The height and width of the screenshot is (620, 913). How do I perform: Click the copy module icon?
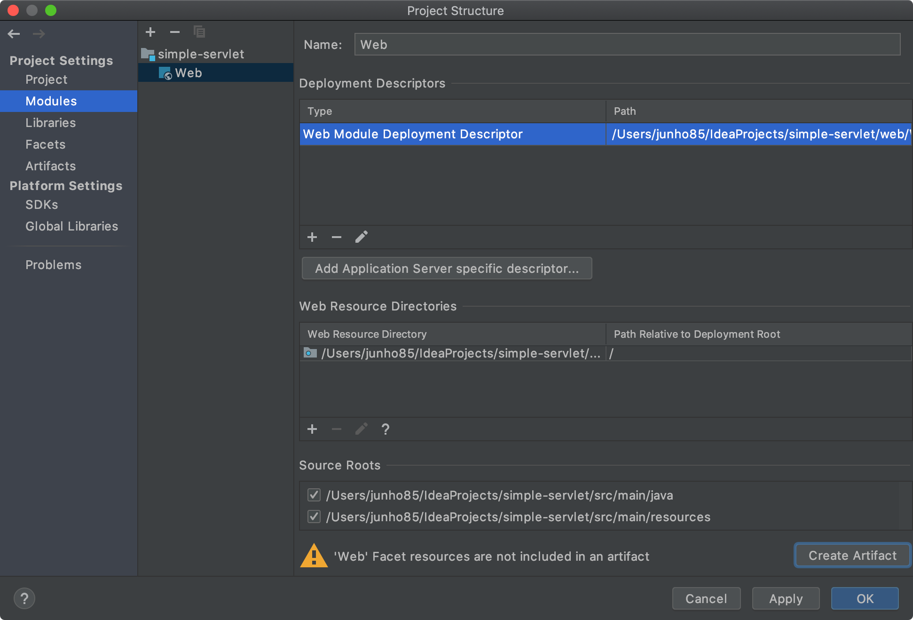pos(199,32)
